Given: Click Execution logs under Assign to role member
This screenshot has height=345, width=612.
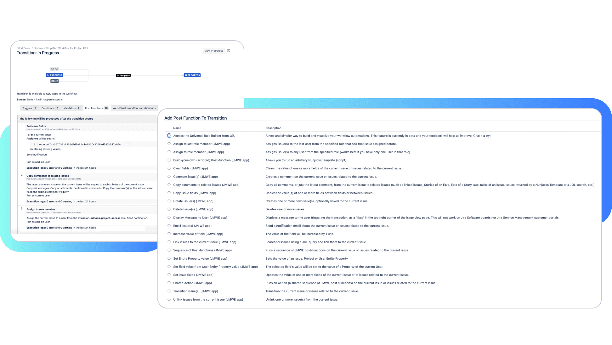Looking at the screenshot, I should pos(61,228).
